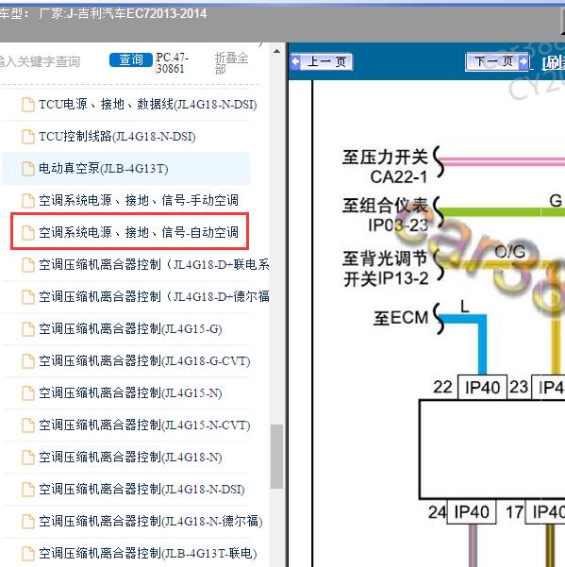Click the scroll-up arrow of list scrollbar
The height and width of the screenshot is (567, 565).
(277, 51)
